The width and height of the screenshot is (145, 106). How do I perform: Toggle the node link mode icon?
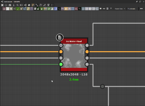pyautogui.click(x=25, y=5)
